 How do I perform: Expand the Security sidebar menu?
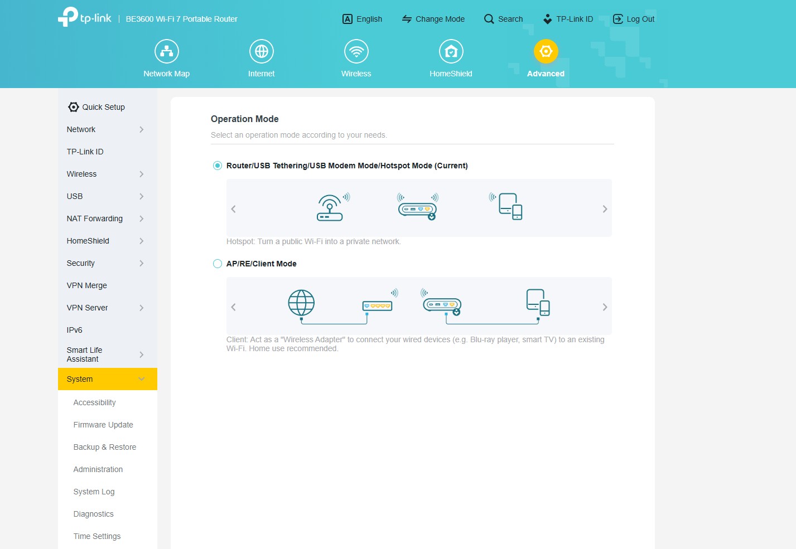click(x=108, y=263)
